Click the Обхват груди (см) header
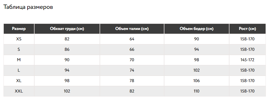 pos(67,29)
